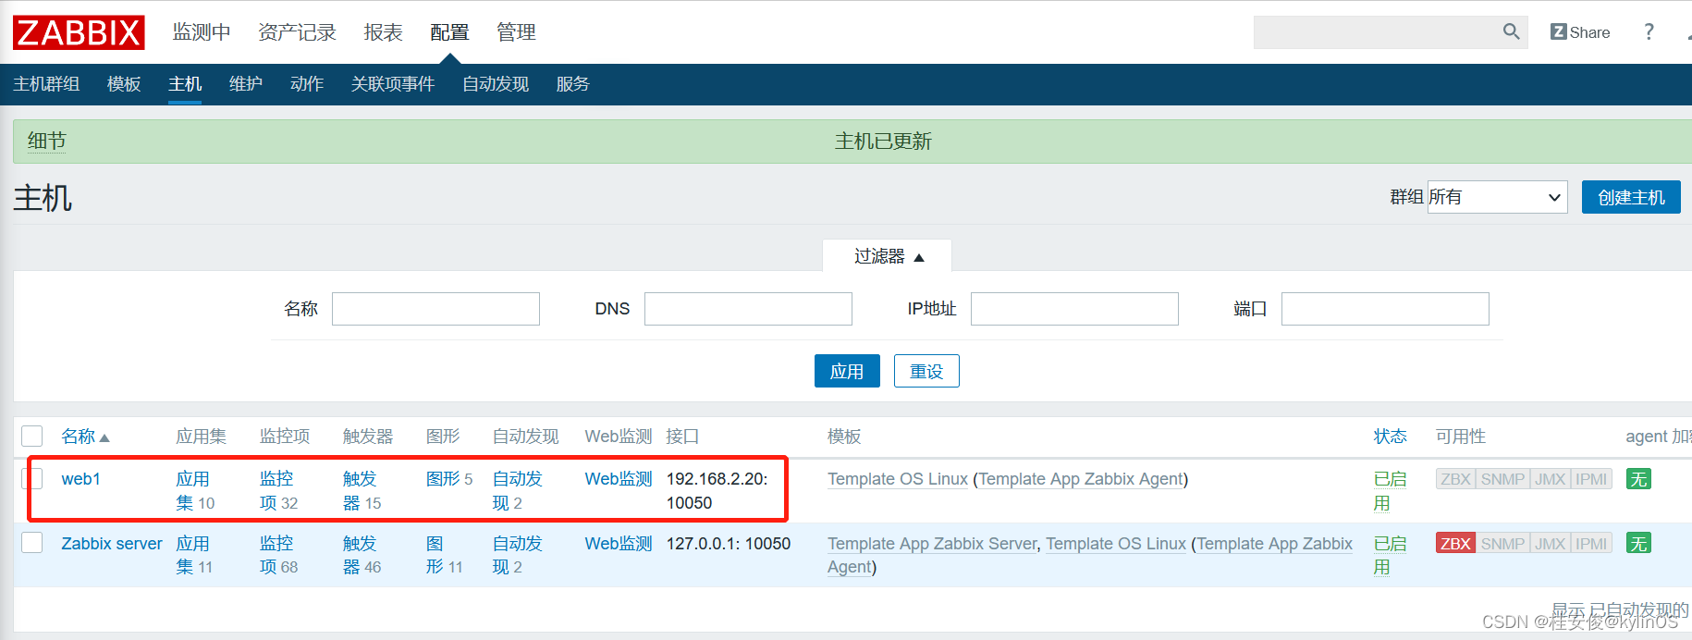1692x640 pixels.
Task: Click the search magnifier icon
Action: pyautogui.click(x=1512, y=31)
